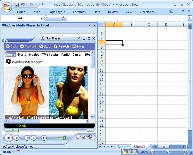Go to the last sheet tab arrow
This screenshot has height=155, width=193.
point(112,147)
